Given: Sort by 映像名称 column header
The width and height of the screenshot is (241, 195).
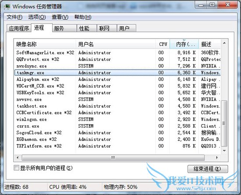Looking at the screenshot, I should 45,44.
